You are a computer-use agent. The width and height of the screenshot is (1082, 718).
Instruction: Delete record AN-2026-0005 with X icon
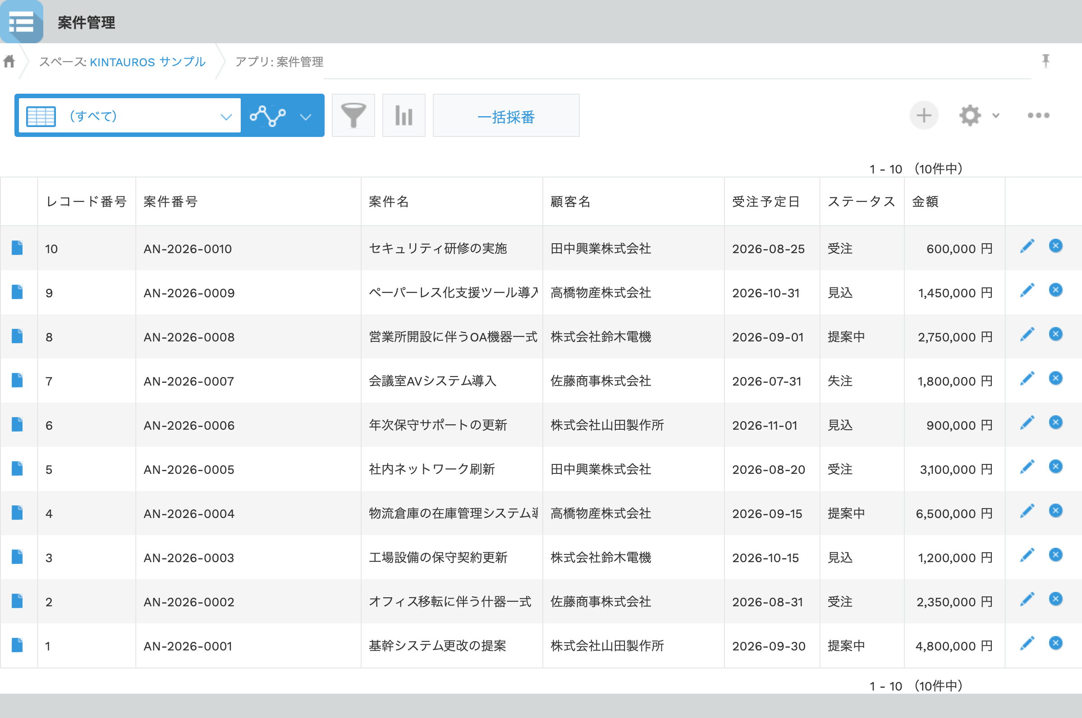coord(1056,467)
